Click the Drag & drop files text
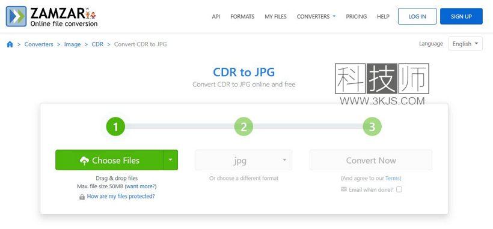 click(117, 178)
